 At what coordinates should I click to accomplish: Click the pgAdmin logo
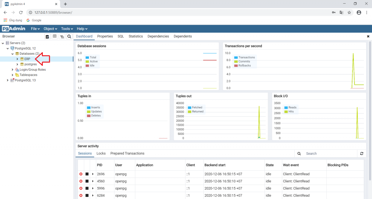coord(13,29)
